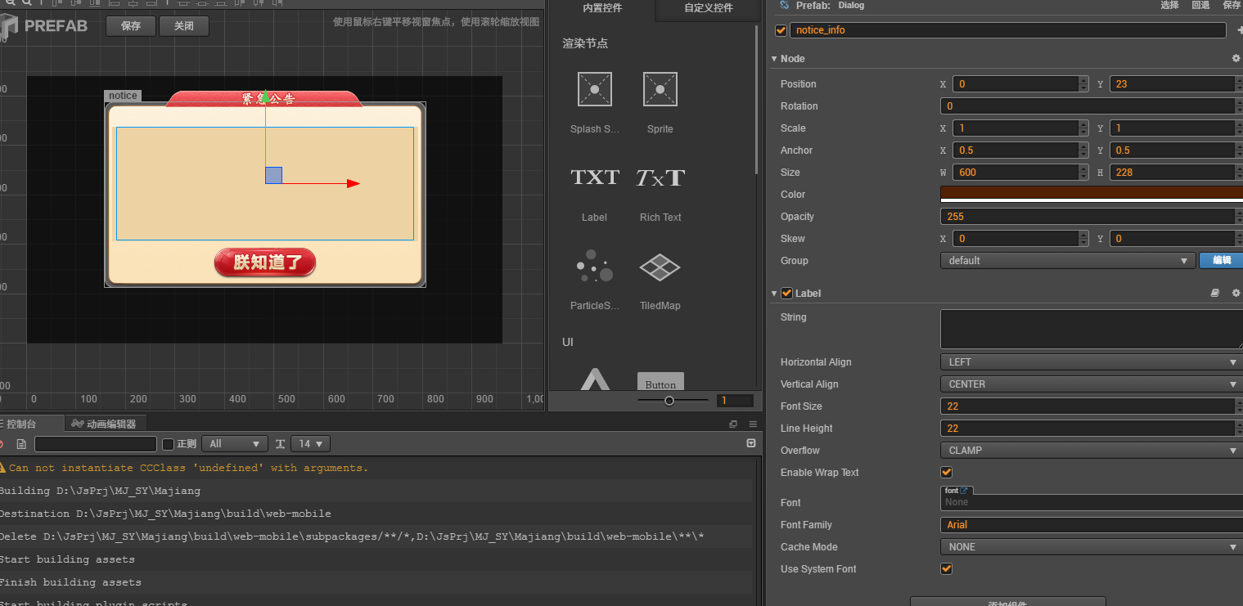Uncheck Use System Font
This screenshot has height=606, width=1243.
(947, 568)
